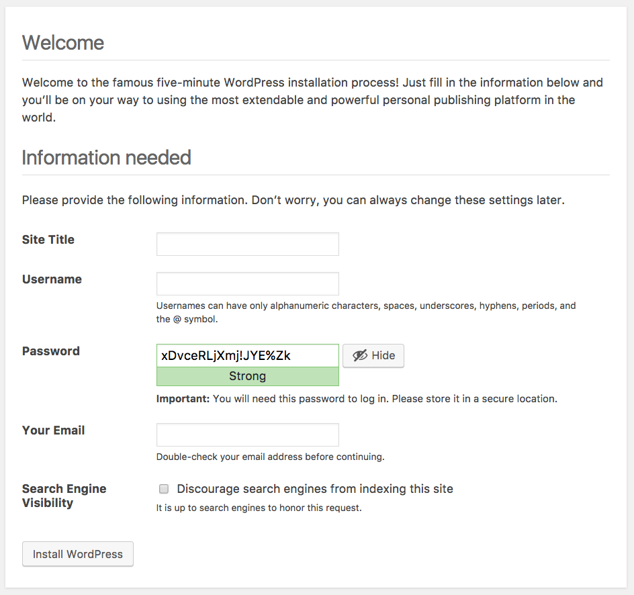Image resolution: width=634 pixels, height=595 pixels.
Task: Enable Discourage search engines checkbox
Action: click(x=163, y=489)
